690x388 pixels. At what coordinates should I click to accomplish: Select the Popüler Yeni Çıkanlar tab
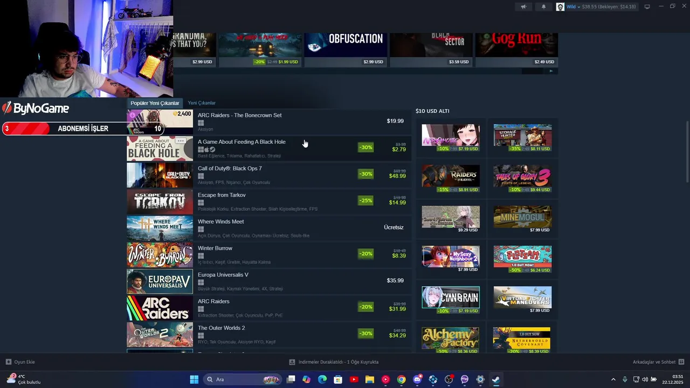[155, 103]
